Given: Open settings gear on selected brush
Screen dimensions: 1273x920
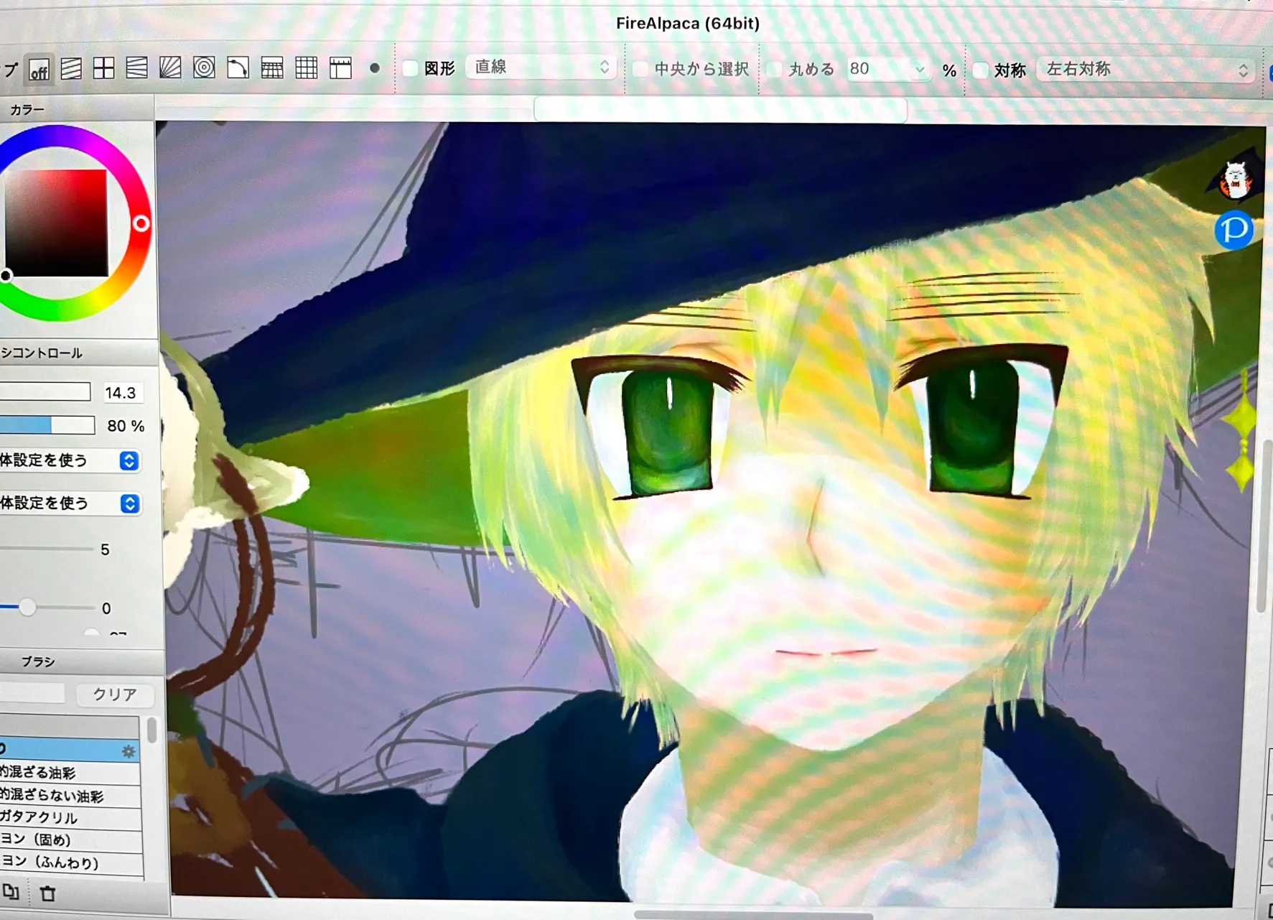Looking at the screenshot, I should point(129,751).
